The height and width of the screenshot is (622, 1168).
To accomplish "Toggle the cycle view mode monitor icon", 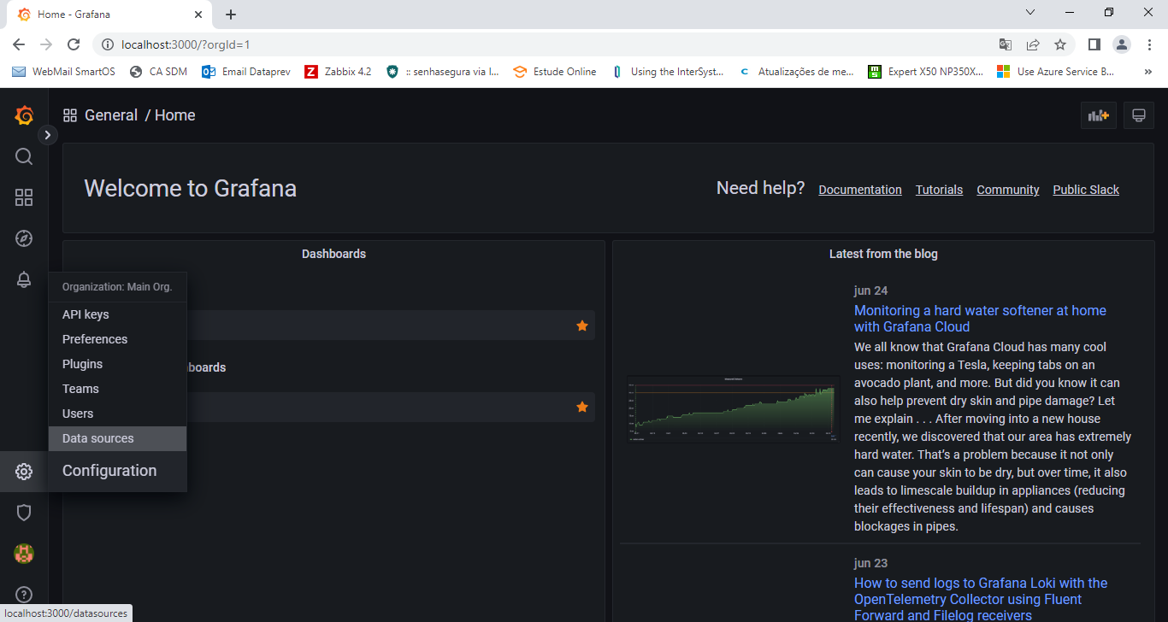I will point(1138,115).
